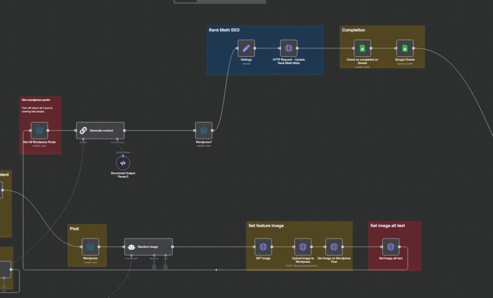Select the Post sticky note title
Viewport: 493px width, 298px height.
click(x=74, y=229)
